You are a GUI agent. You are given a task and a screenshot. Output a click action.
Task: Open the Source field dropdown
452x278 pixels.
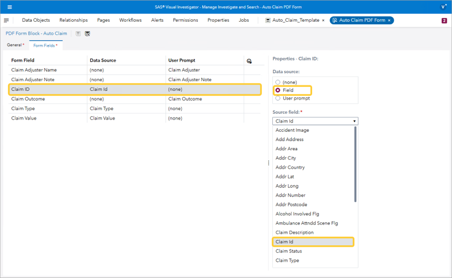315,121
